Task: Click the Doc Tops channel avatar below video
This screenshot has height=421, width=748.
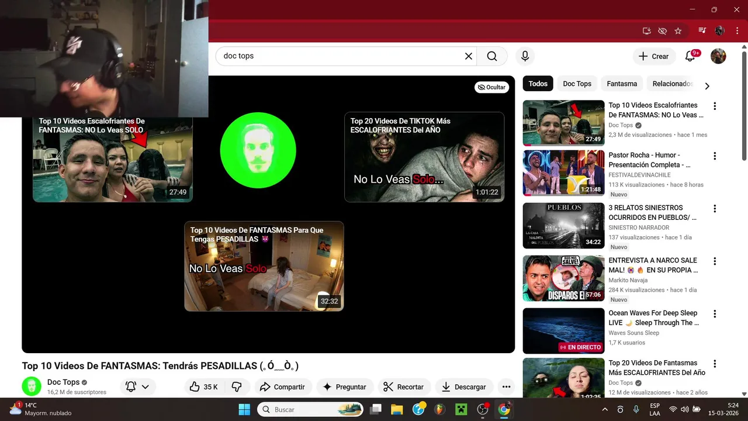Action: (32, 387)
